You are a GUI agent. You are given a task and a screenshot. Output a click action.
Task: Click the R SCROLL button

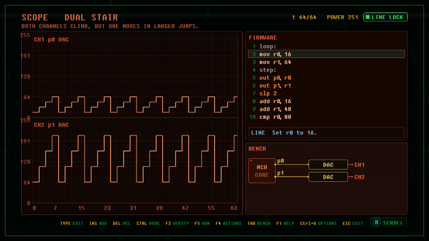[388, 223]
